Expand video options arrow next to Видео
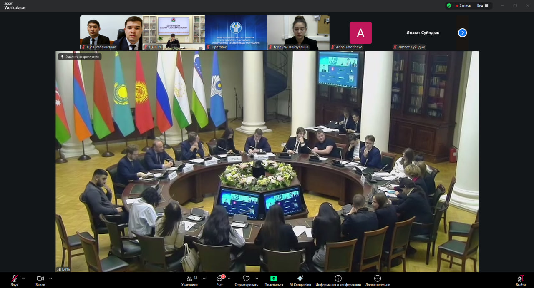534x288 pixels. (50, 278)
